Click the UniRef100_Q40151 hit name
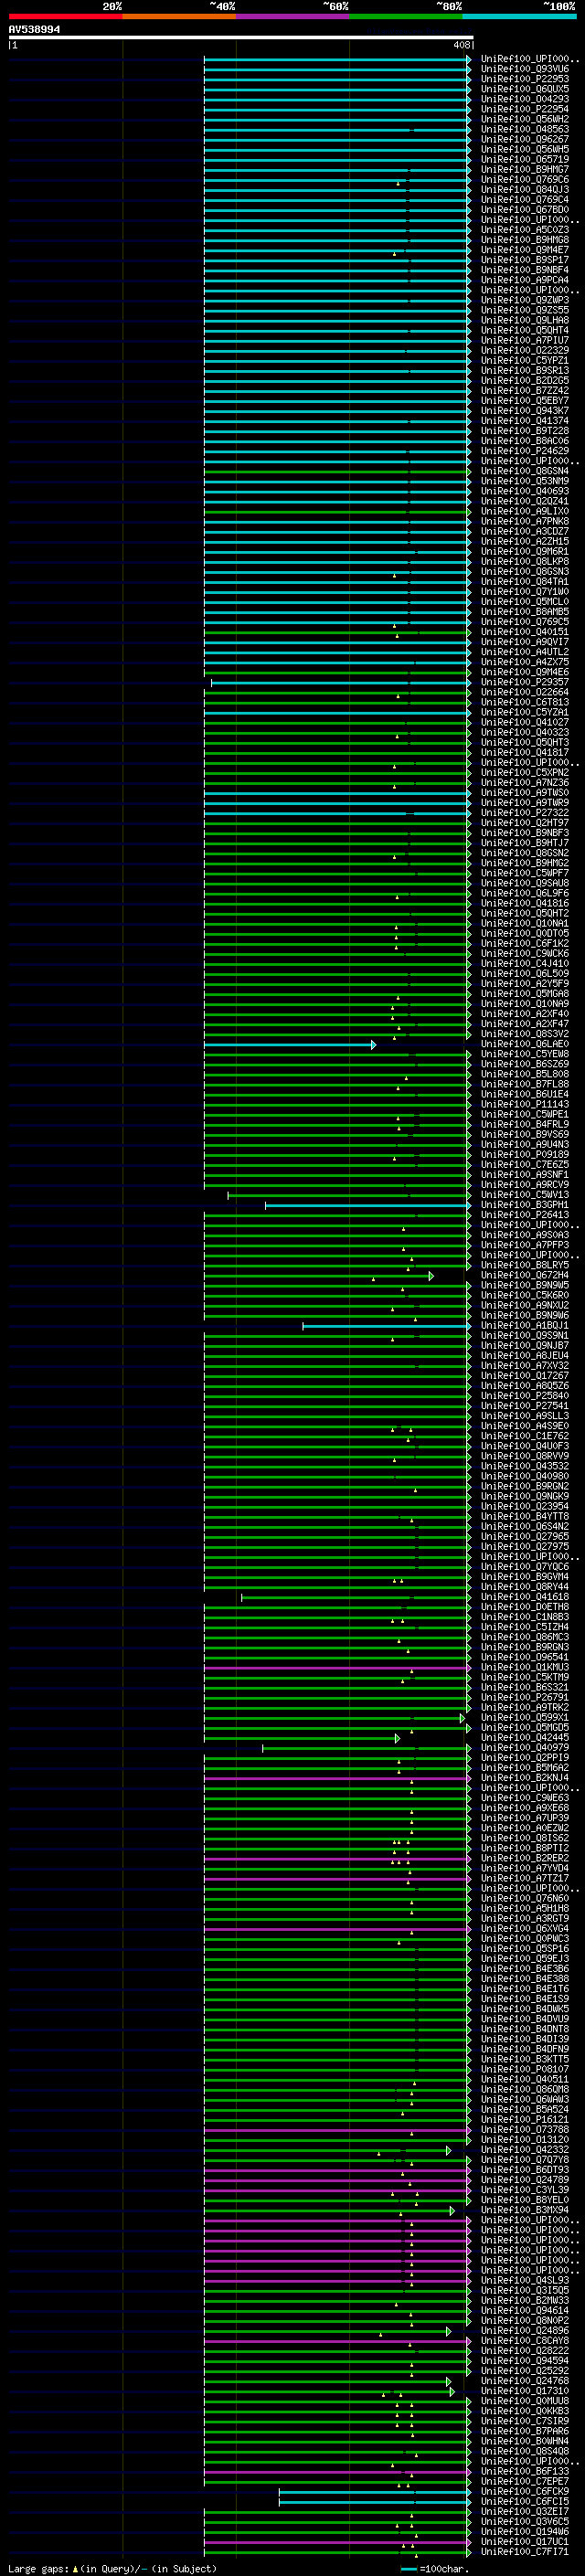This screenshot has width=585, height=2576. coord(525,632)
